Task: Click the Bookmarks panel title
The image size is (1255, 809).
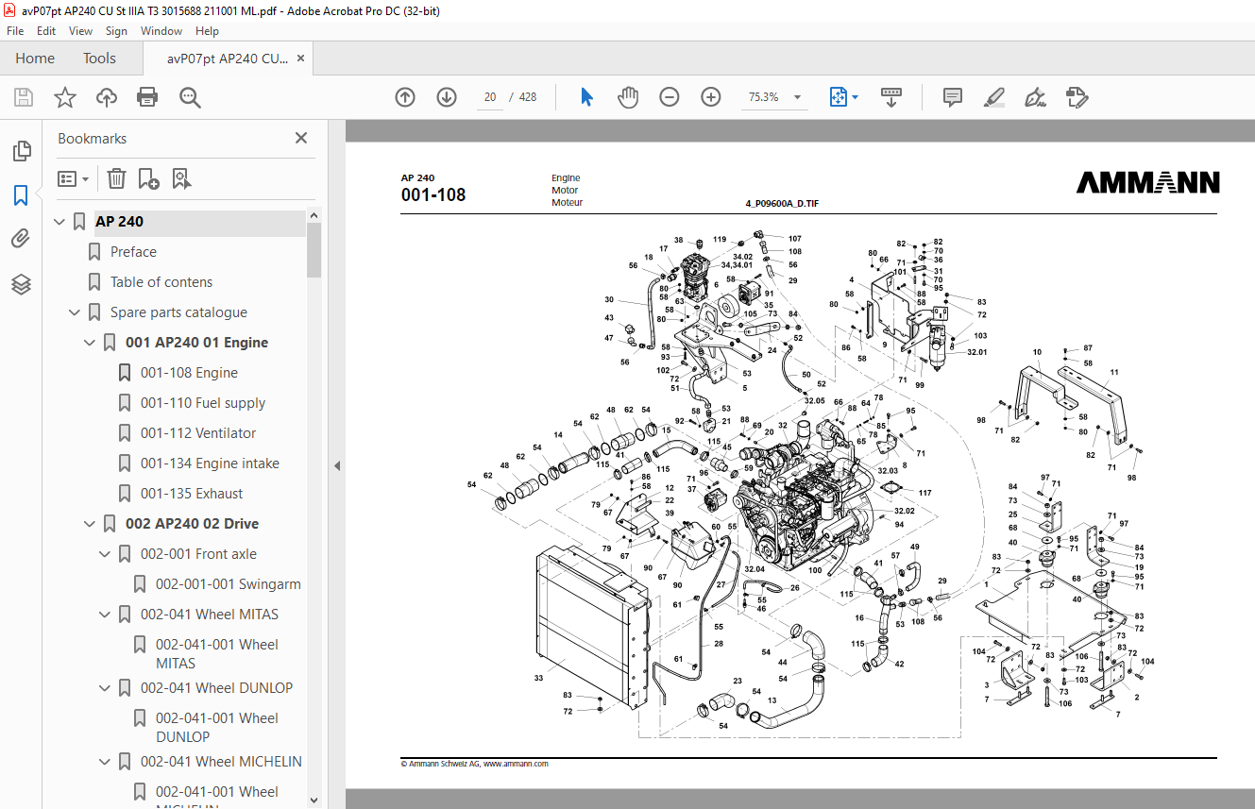Action: point(92,139)
